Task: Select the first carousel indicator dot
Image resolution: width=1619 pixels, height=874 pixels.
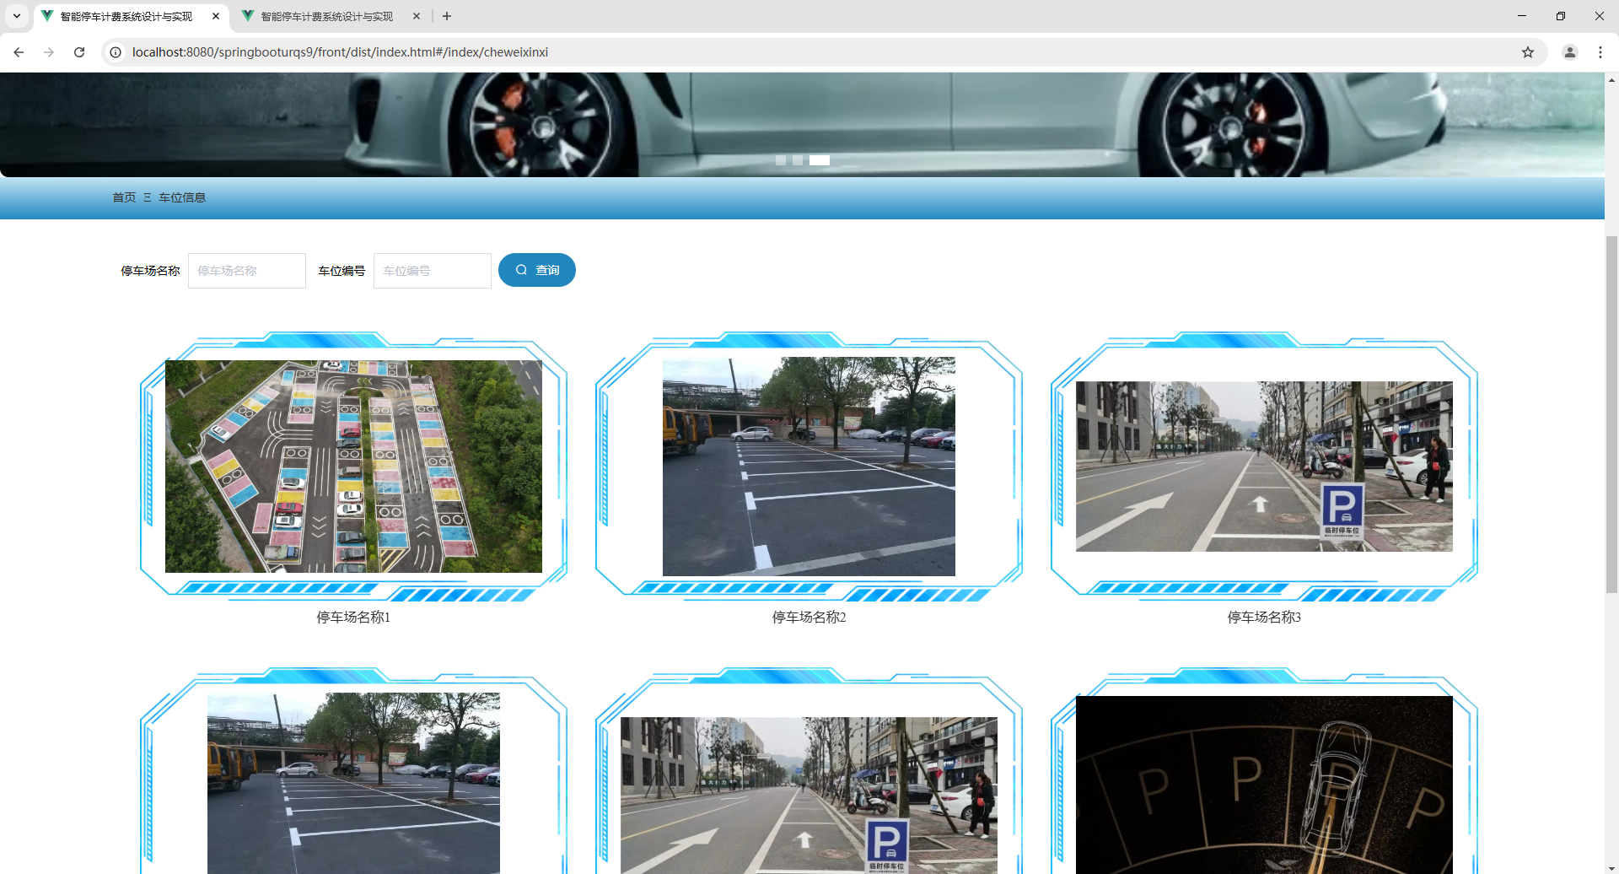Action: tap(781, 160)
